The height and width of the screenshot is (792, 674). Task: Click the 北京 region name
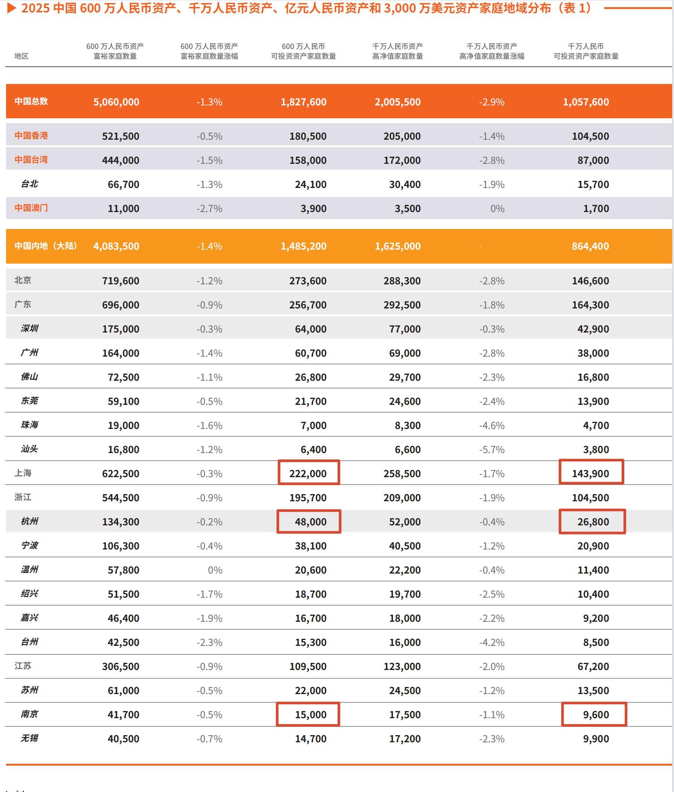tap(23, 280)
